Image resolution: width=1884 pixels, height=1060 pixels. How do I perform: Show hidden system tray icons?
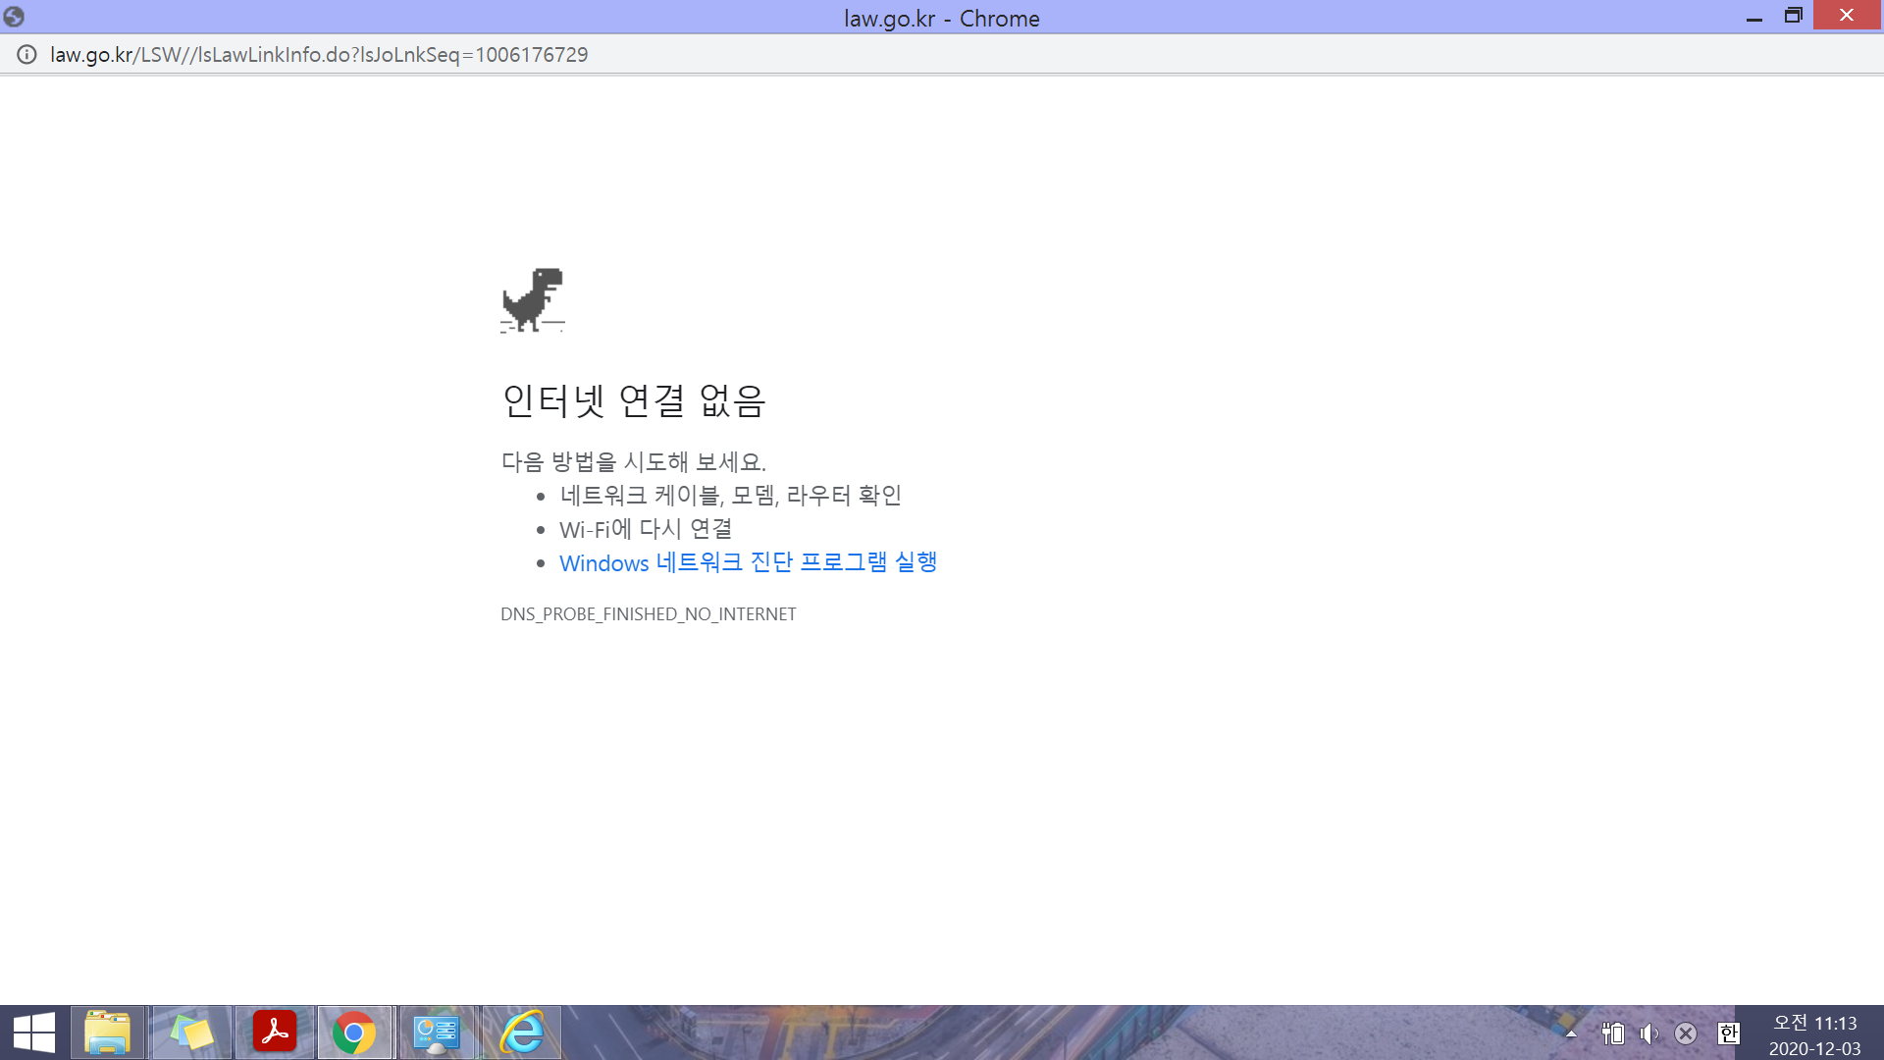click(1571, 1033)
